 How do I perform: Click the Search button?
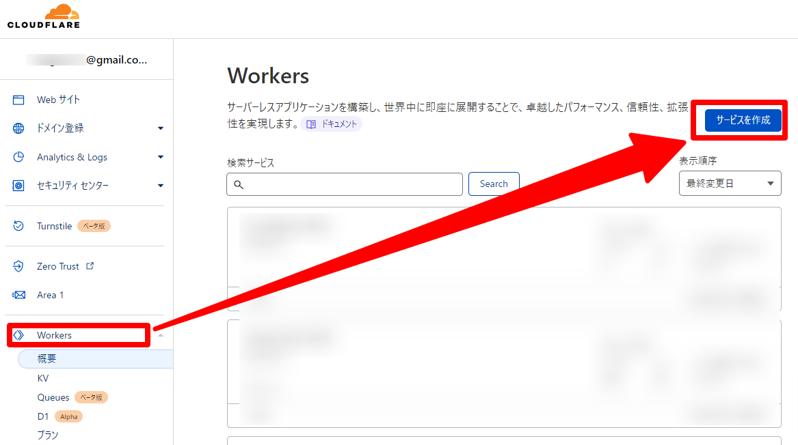(494, 184)
